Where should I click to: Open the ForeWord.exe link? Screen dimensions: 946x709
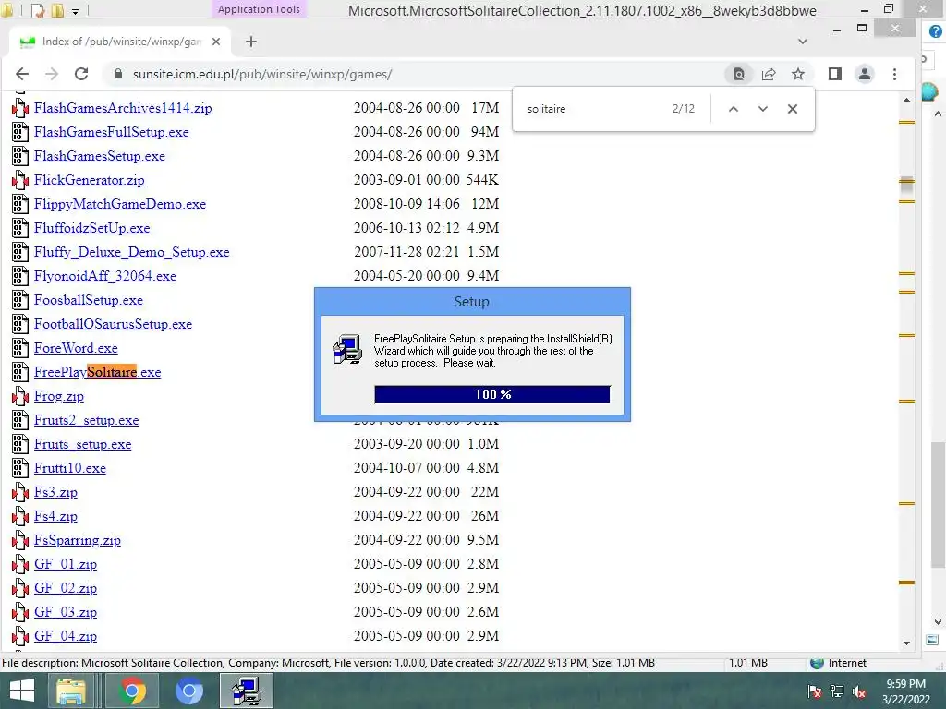point(76,348)
